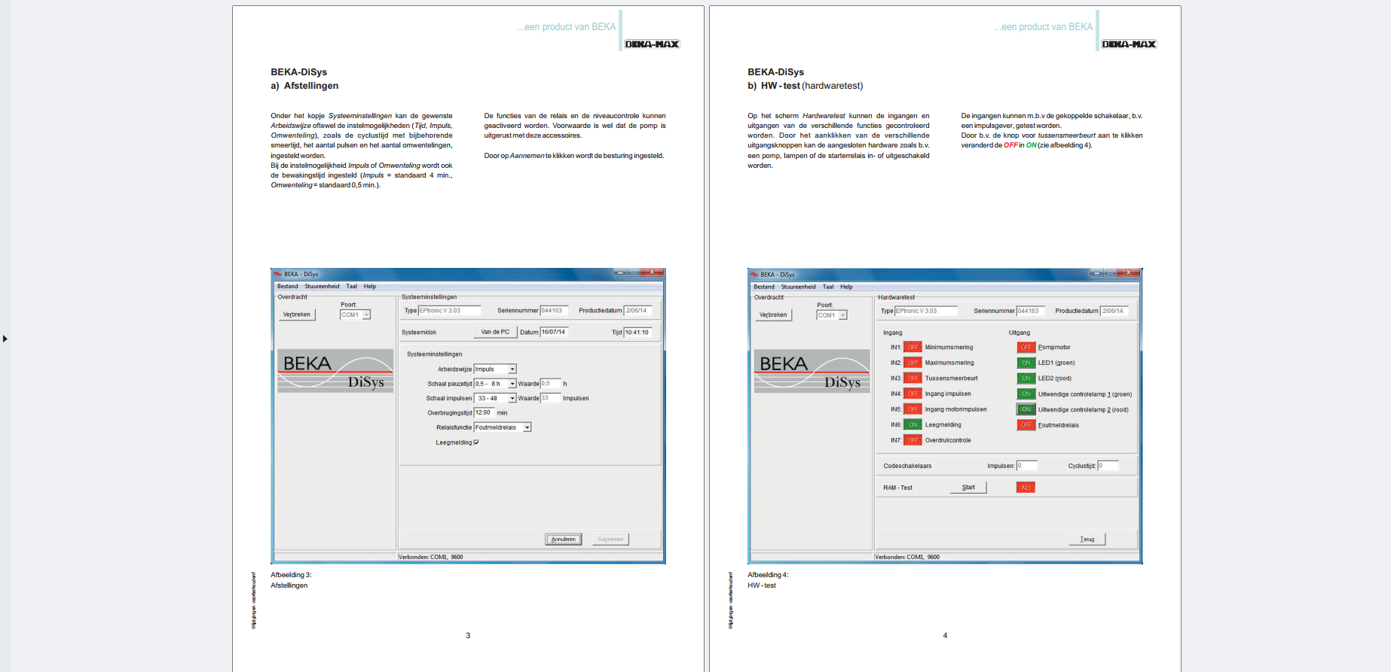Image resolution: width=1391 pixels, height=672 pixels.
Task: Click title bar app icon of Hardwaretest window
Action: [x=754, y=274]
